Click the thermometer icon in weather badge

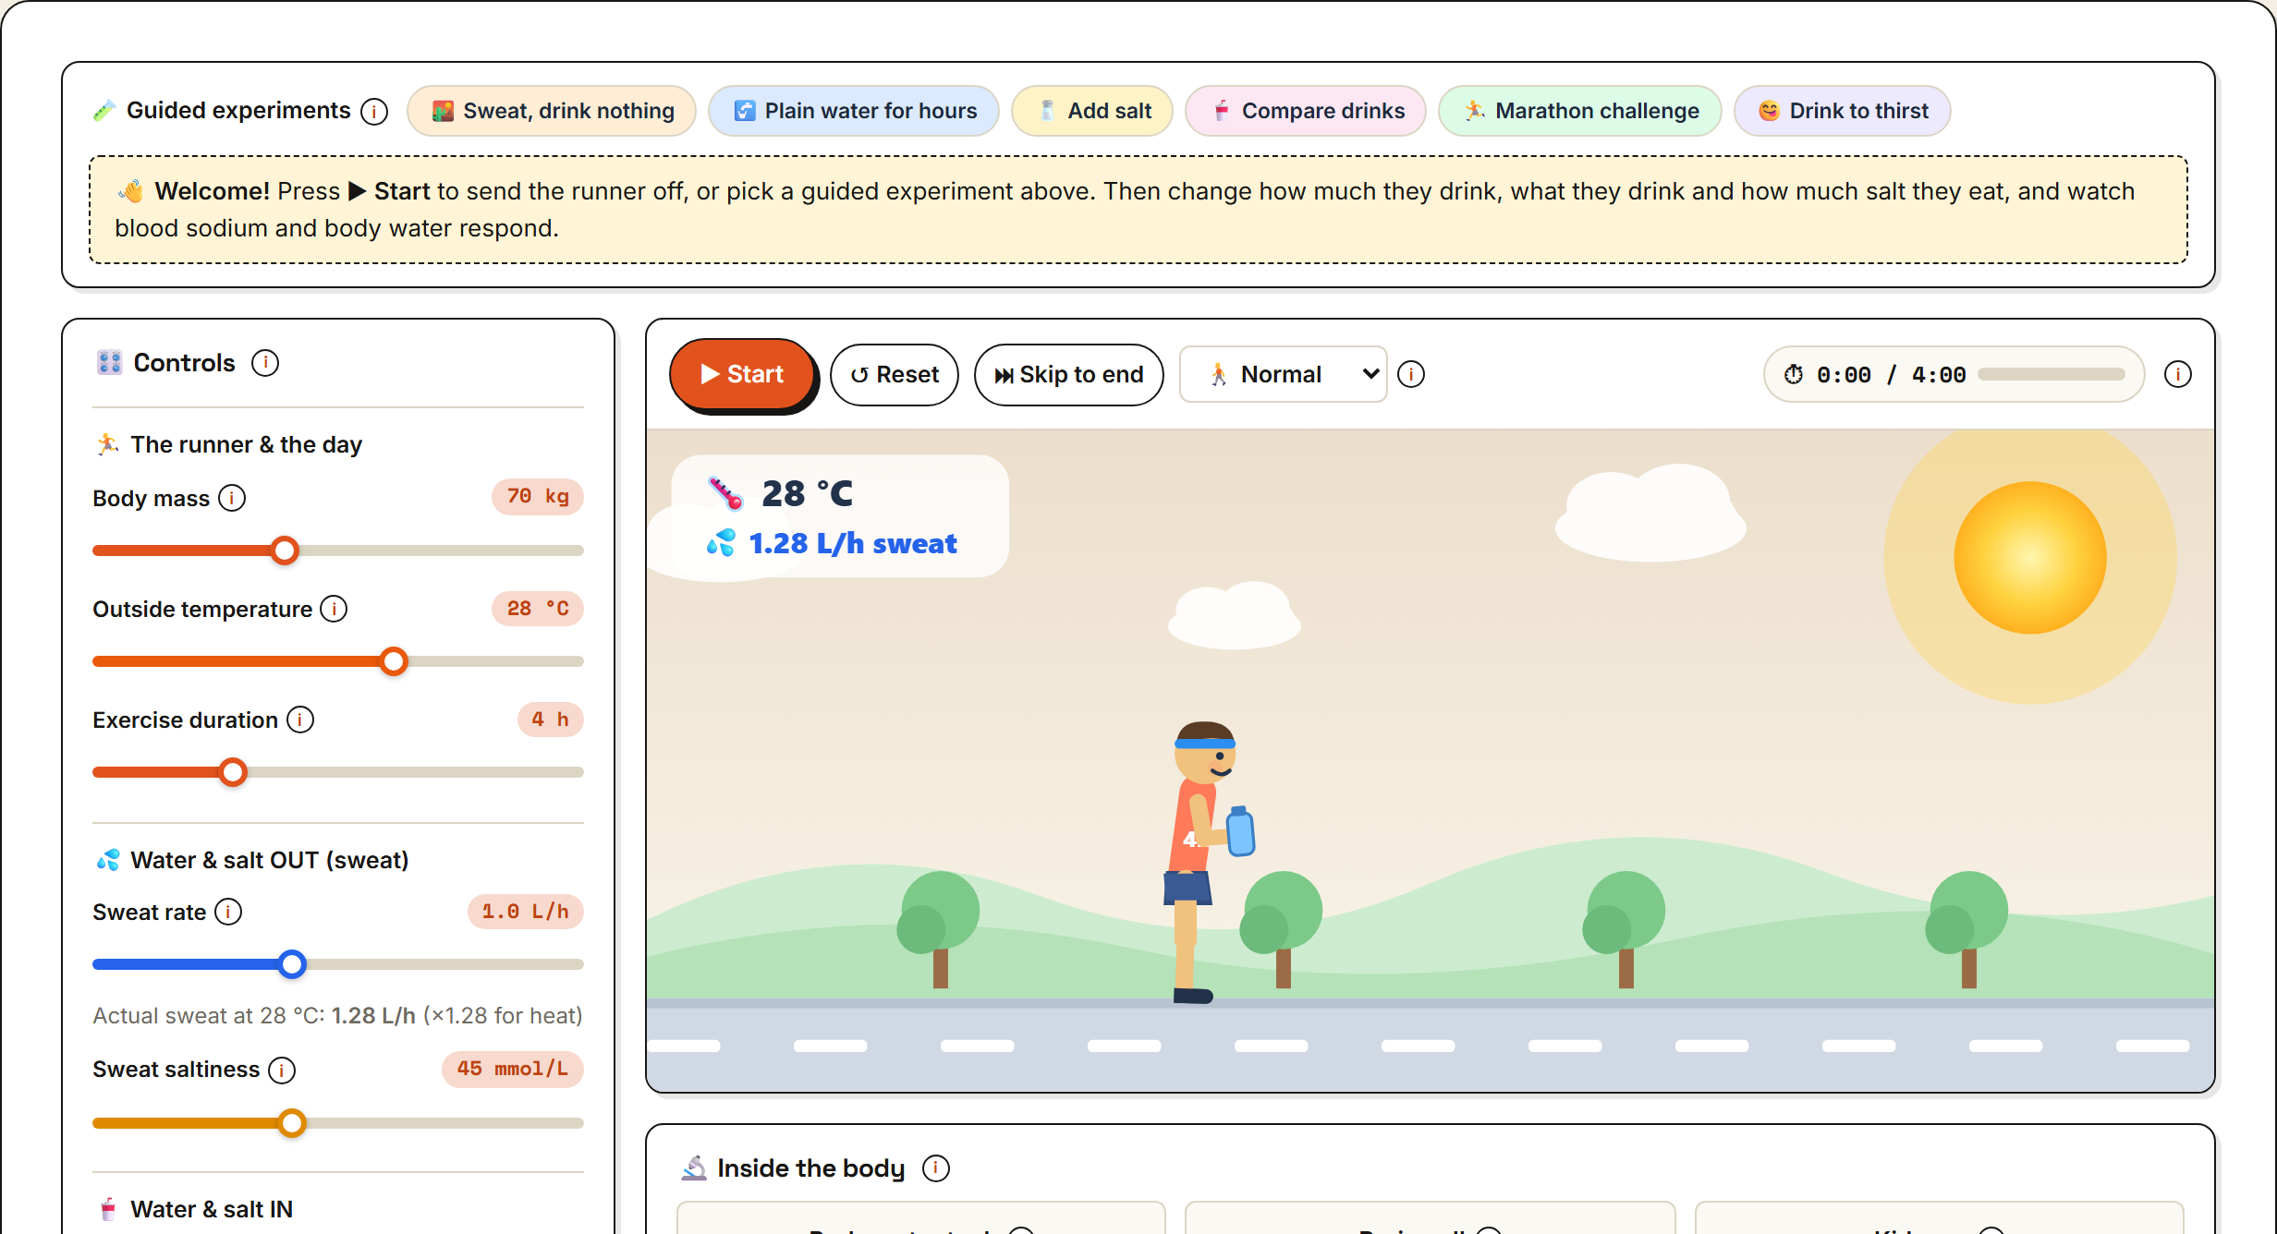725,493
